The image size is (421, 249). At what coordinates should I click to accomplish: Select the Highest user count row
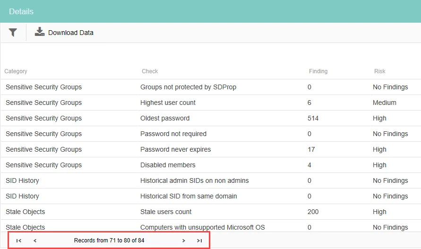click(x=211, y=103)
